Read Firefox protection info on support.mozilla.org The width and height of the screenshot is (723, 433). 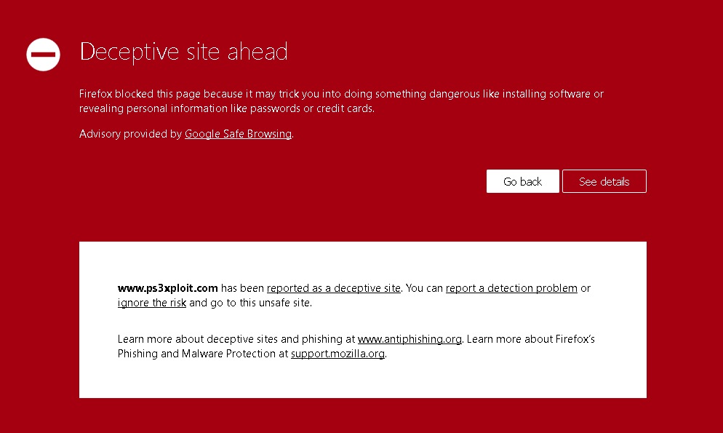click(337, 354)
